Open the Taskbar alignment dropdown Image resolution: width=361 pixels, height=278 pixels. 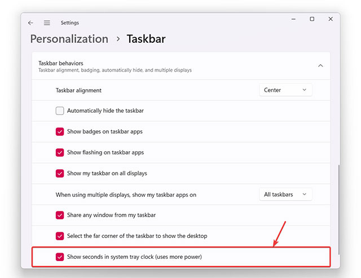(285, 90)
